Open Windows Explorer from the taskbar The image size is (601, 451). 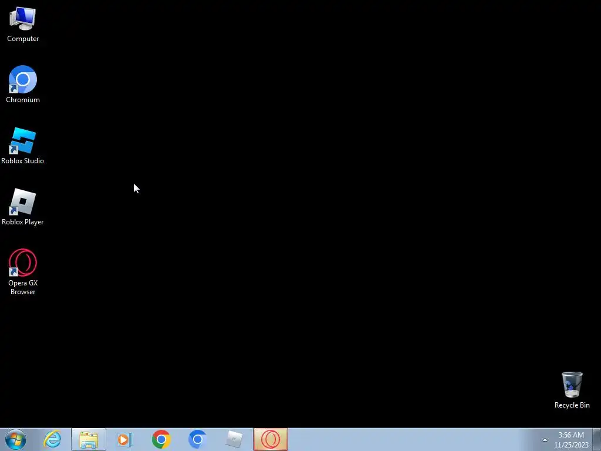pyautogui.click(x=89, y=439)
